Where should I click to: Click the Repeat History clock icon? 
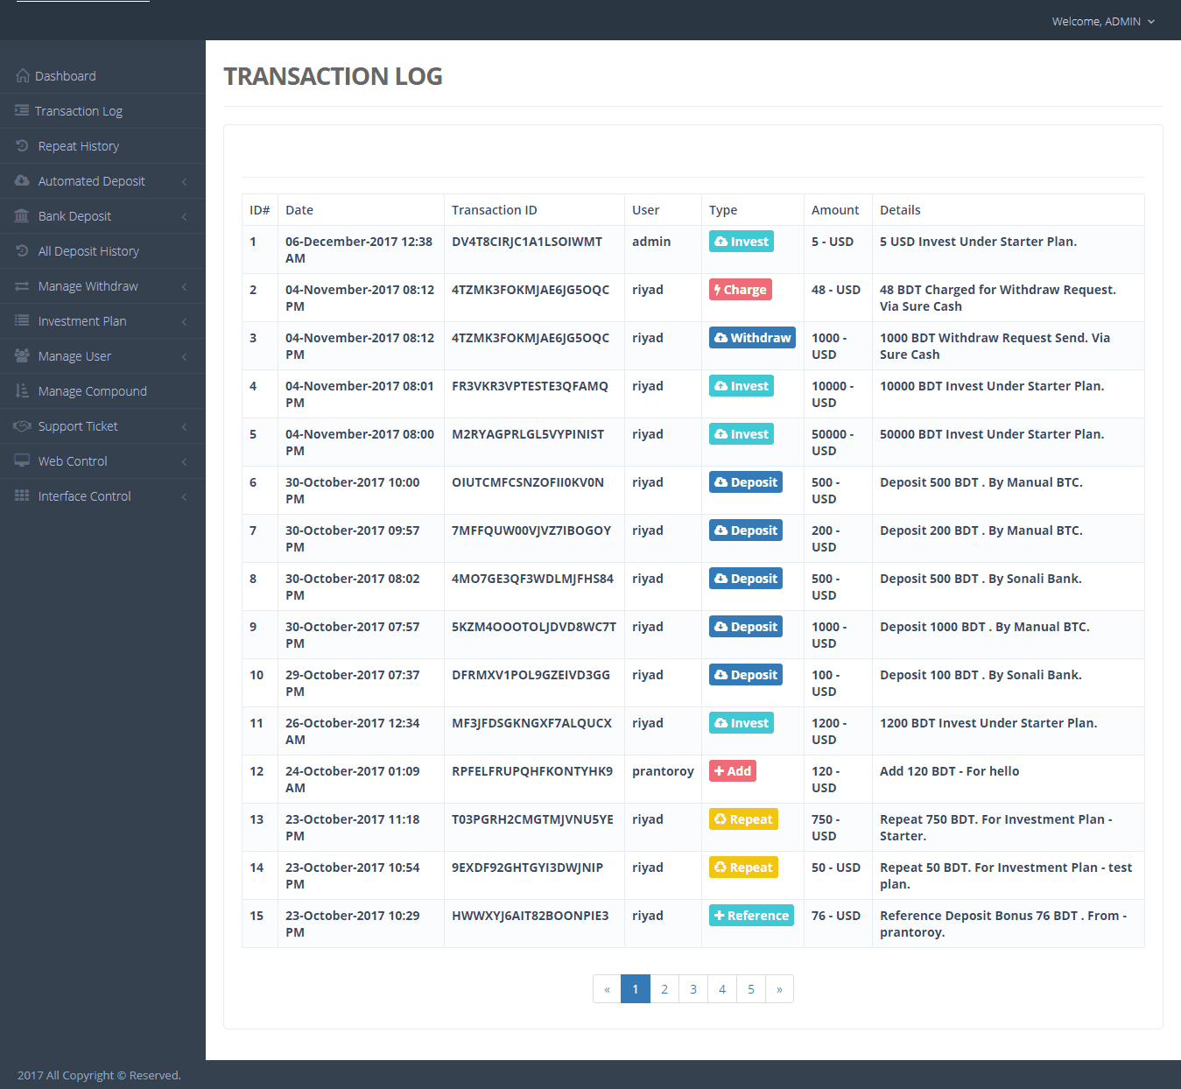22,146
